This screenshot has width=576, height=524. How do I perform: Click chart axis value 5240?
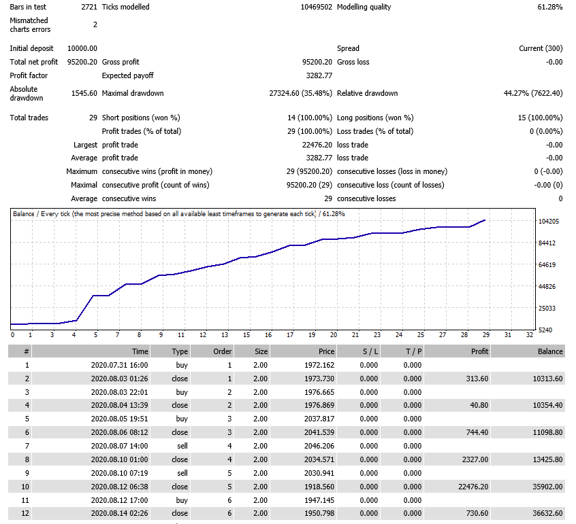pyautogui.click(x=545, y=330)
